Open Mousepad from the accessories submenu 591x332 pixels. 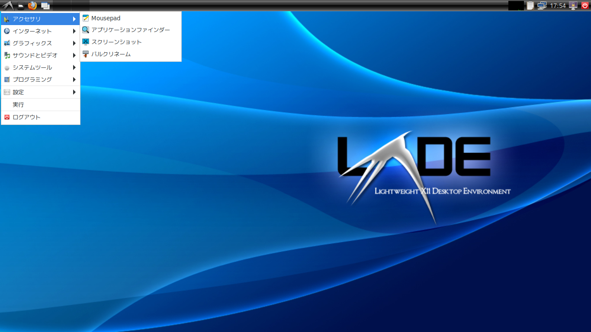(x=131, y=18)
